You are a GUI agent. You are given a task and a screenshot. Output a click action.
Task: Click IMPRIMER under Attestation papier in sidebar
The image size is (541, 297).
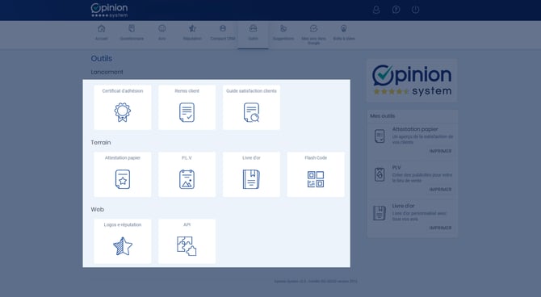click(440, 151)
